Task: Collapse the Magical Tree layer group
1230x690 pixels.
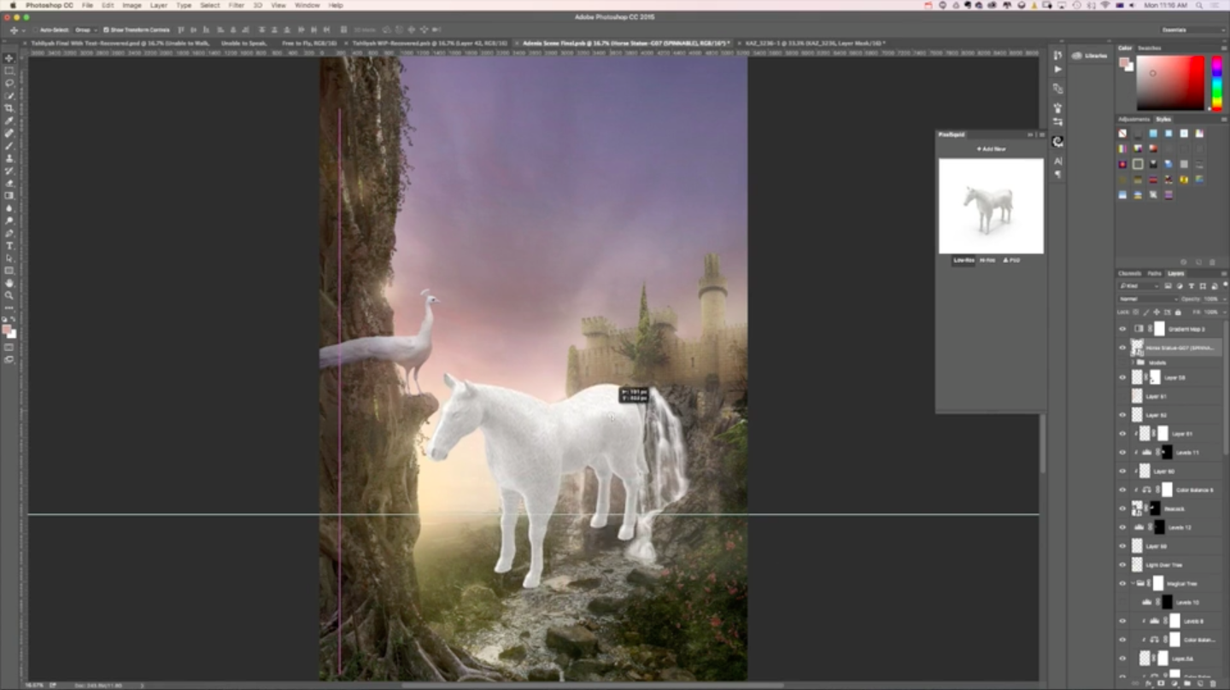Action: 1133,582
